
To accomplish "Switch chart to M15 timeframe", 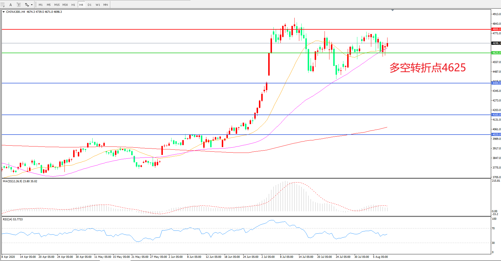I will click(x=57, y=5).
